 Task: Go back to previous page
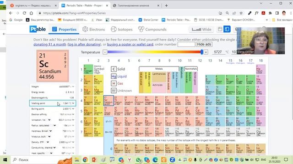click(x=11, y=13)
